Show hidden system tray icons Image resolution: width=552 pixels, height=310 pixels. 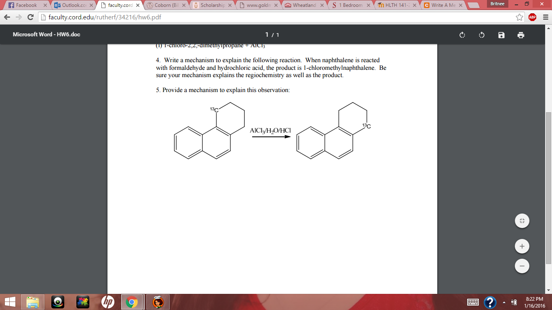(x=503, y=302)
